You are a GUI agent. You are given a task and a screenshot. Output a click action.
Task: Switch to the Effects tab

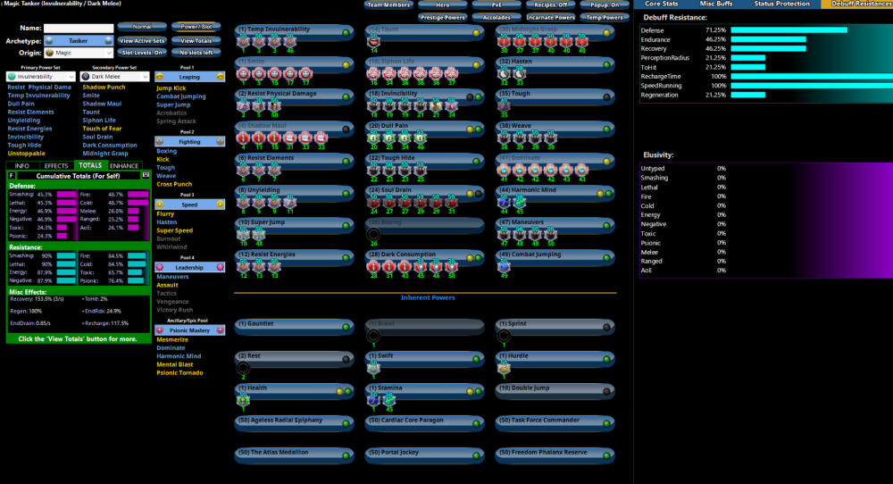pyautogui.click(x=56, y=165)
